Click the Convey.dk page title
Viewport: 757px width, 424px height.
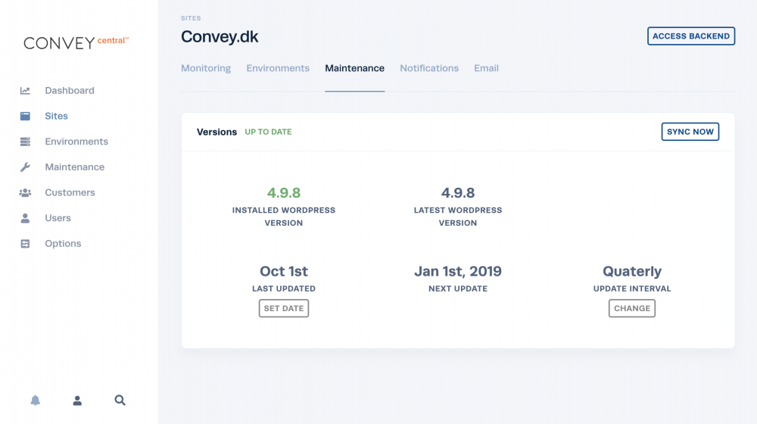pos(220,36)
